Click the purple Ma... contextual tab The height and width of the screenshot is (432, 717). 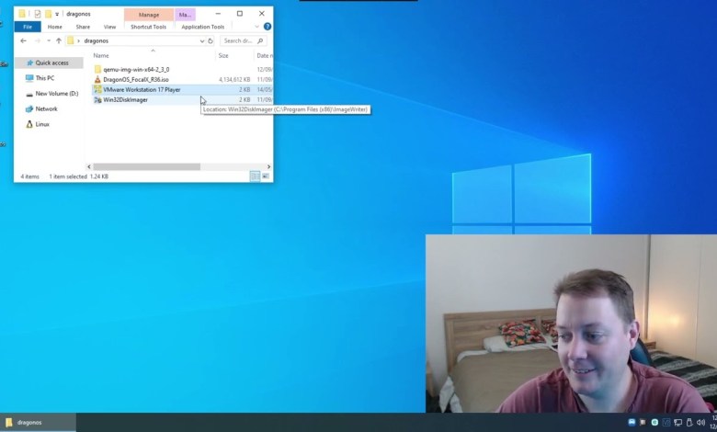[185, 15]
